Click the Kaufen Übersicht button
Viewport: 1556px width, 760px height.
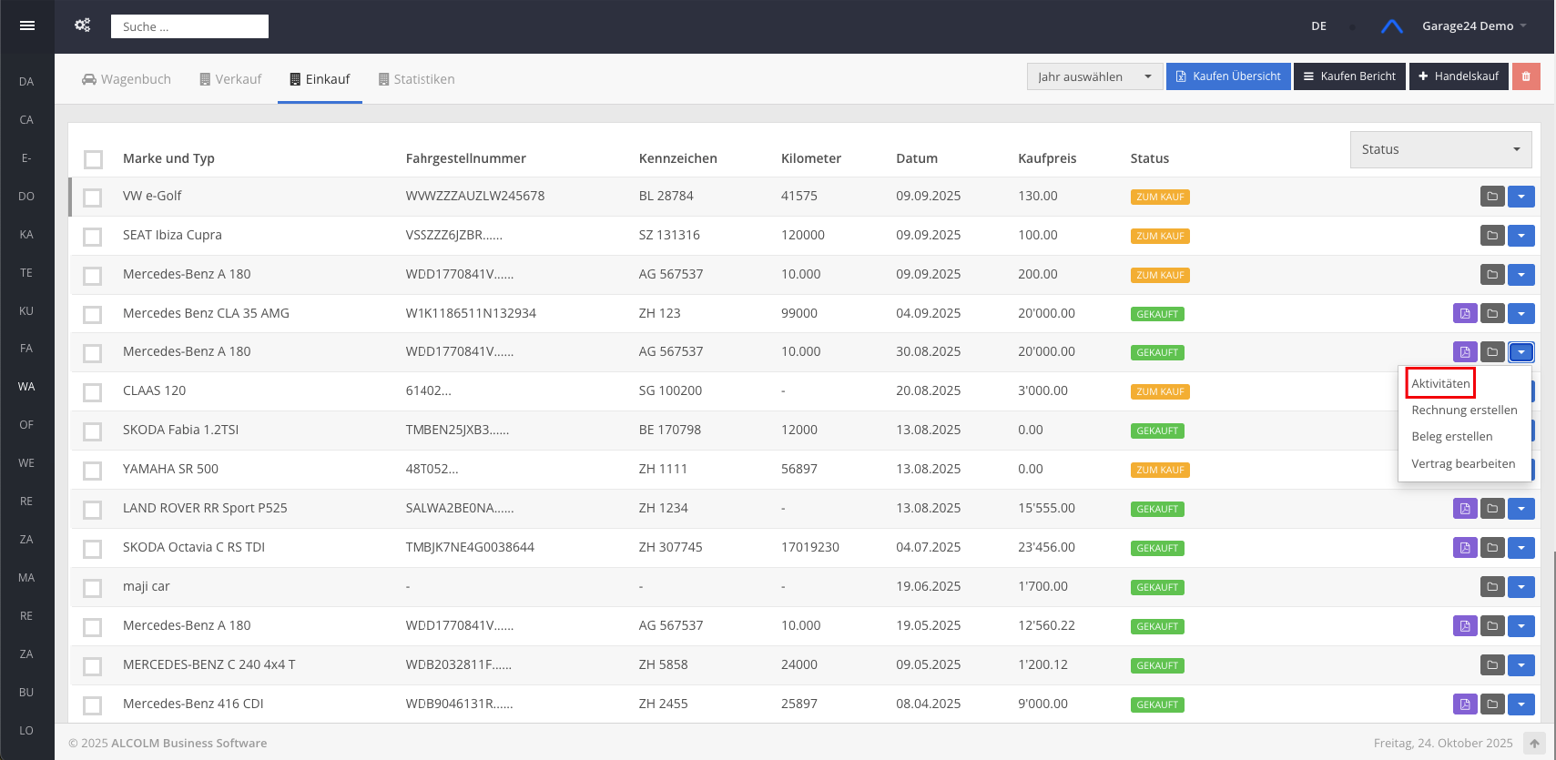pyautogui.click(x=1228, y=76)
